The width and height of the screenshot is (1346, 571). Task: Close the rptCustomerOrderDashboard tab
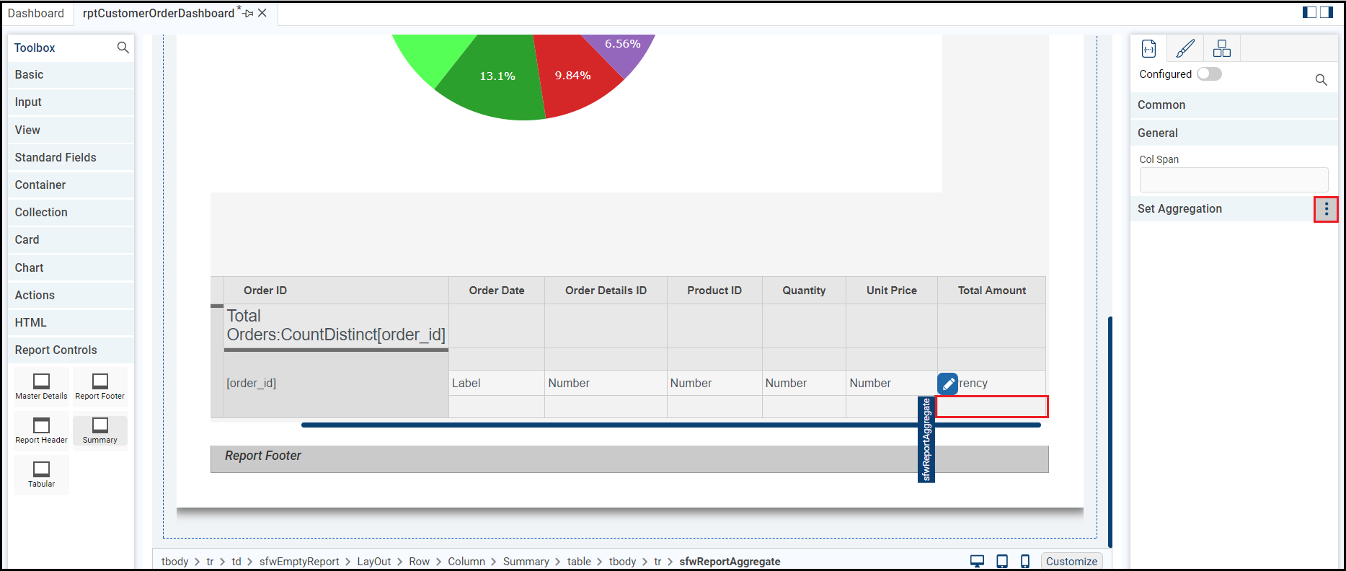(x=262, y=13)
